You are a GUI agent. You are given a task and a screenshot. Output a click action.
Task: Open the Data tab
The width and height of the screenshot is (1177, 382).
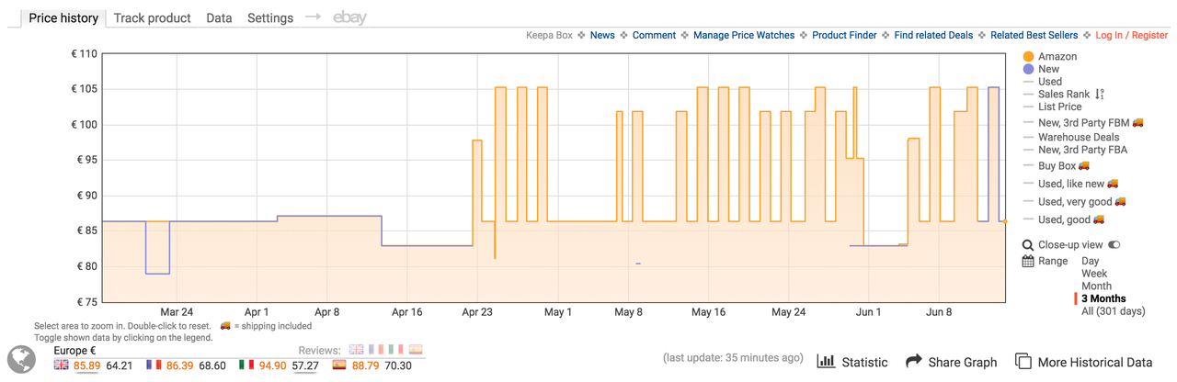(x=219, y=17)
